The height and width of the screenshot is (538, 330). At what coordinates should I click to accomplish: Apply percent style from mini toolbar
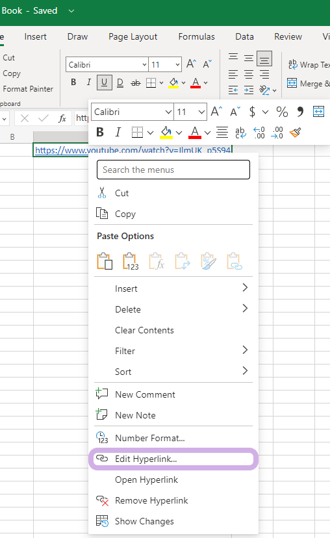coord(282,112)
